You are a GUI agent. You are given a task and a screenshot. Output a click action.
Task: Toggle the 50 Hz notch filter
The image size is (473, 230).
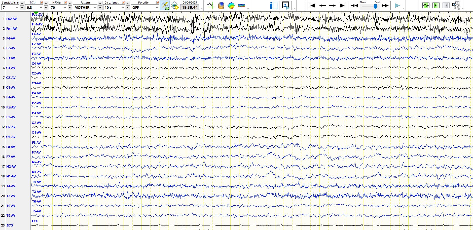165,6
